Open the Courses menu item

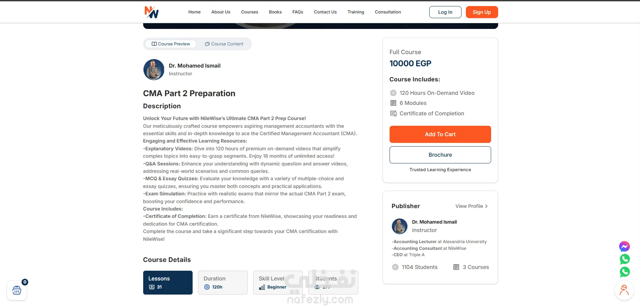click(x=249, y=12)
